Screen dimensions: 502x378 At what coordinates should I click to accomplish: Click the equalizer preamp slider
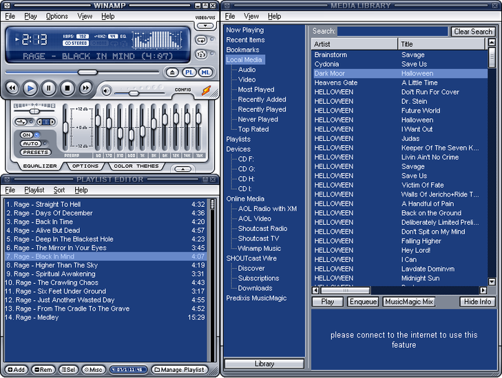click(x=65, y=128)
